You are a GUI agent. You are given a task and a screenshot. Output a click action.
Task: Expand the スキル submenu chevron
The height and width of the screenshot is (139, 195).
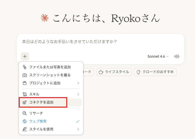click(78, 94)
